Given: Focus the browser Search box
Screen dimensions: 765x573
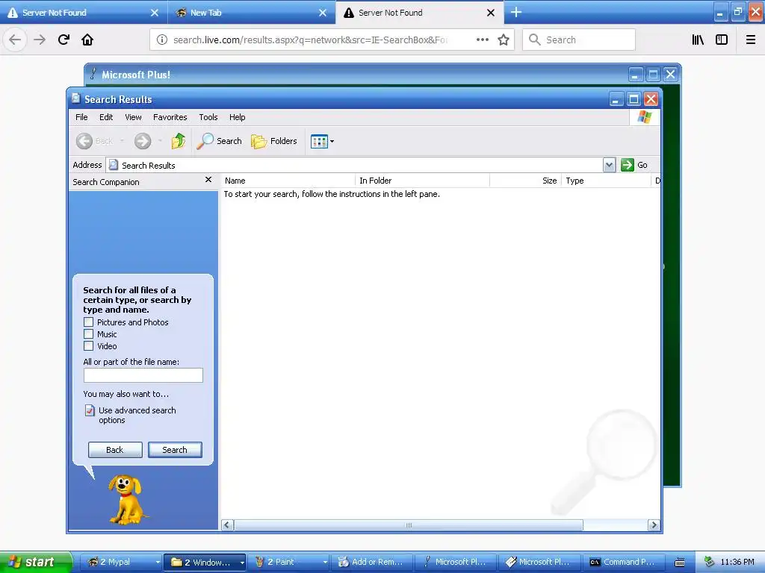Looking at the screenshot, I should coord(579,40).
